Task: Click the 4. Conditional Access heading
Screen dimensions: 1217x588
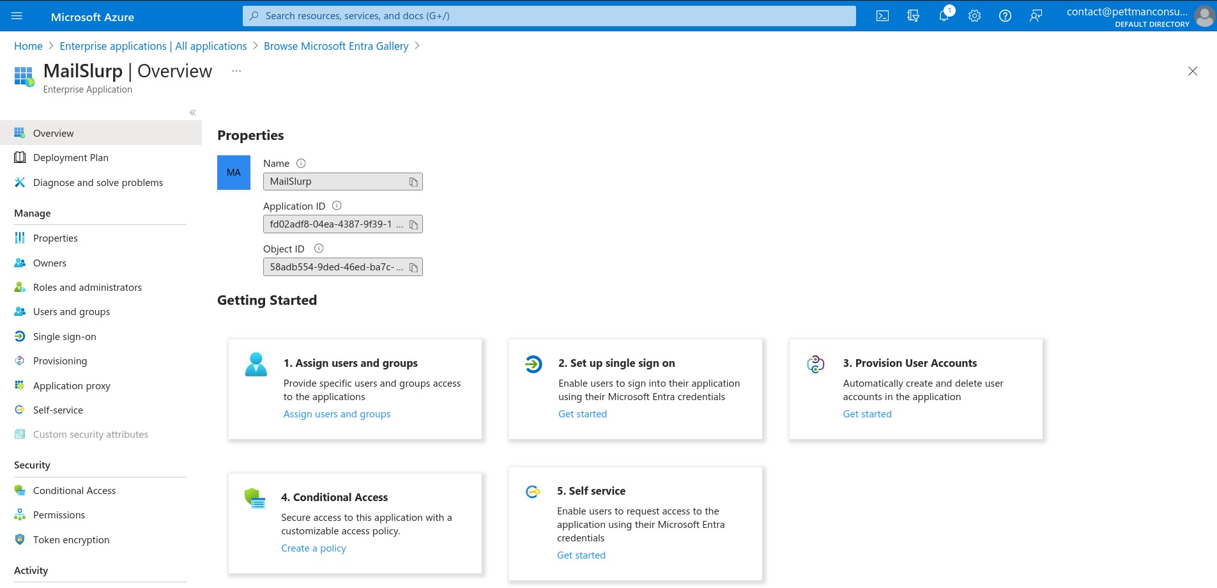Action: pos(334,497)
